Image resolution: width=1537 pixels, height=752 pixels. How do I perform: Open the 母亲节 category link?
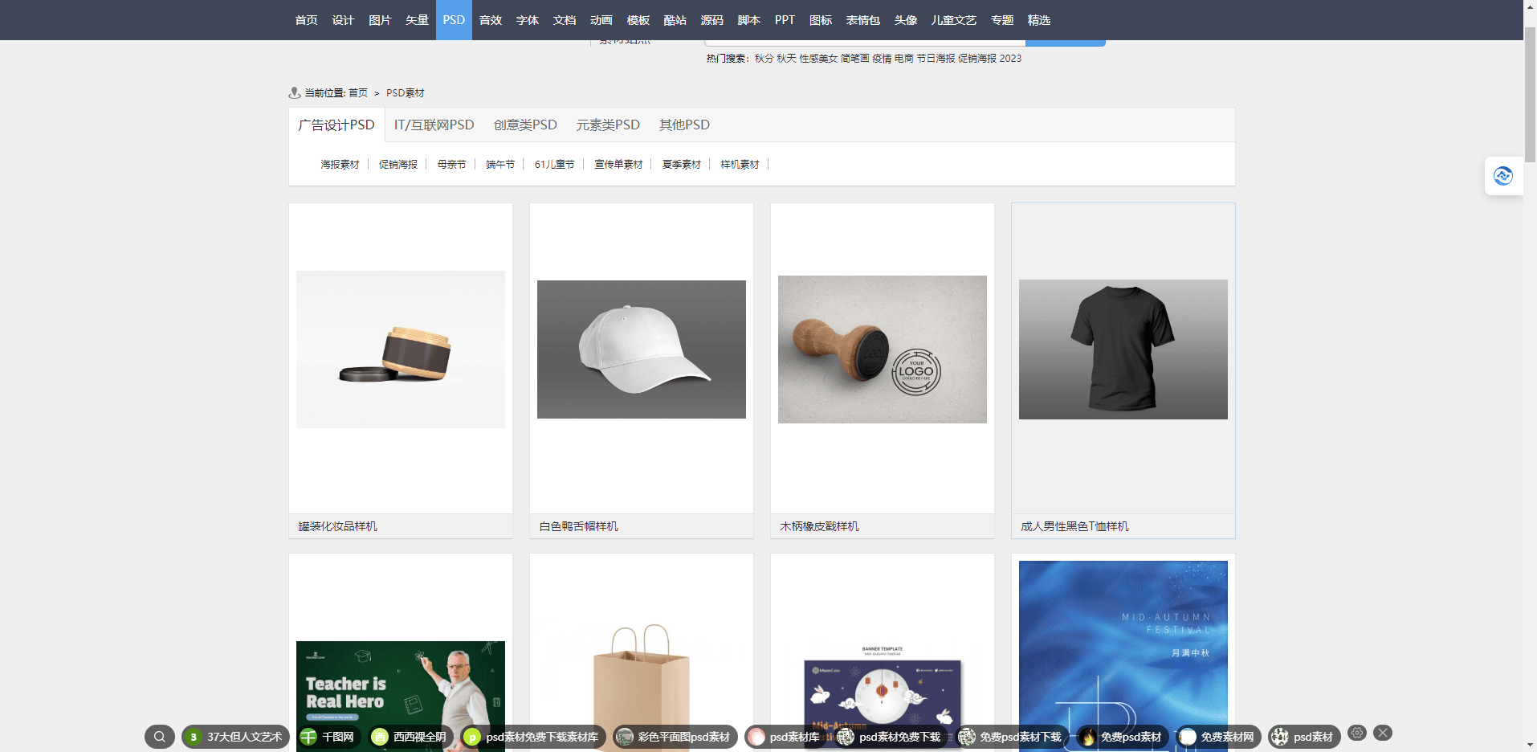(451, 164)
